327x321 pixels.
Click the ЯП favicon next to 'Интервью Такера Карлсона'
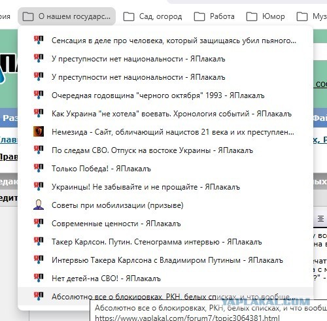pyautogui.click(x=39, y=260)
